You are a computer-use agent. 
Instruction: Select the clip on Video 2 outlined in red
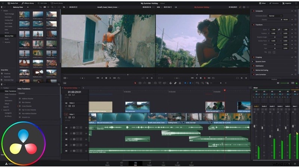click(215, 107)
